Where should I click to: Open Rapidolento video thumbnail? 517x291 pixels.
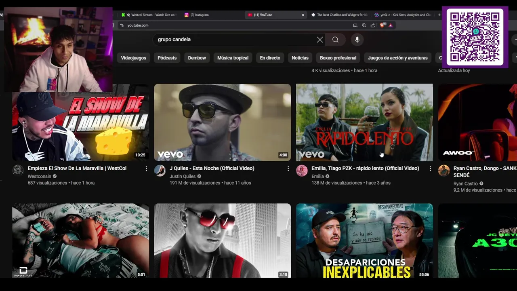coord(364,122)
